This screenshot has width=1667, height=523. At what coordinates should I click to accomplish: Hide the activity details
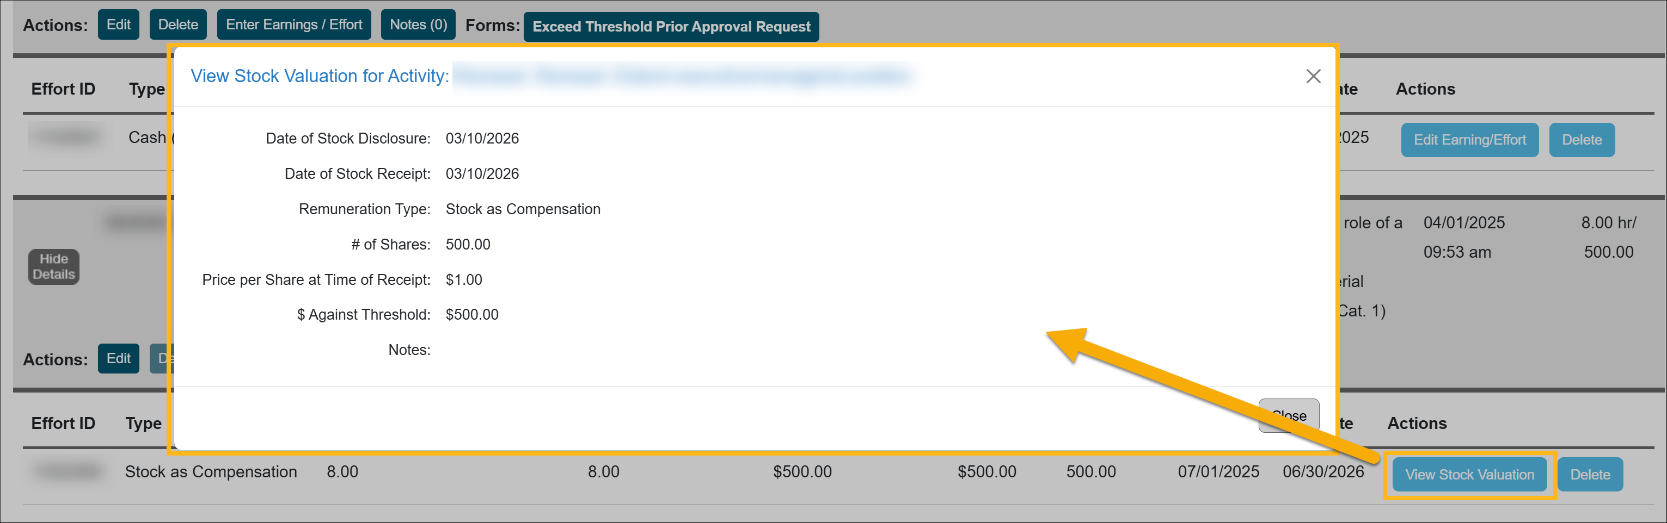tap(54, 266)
